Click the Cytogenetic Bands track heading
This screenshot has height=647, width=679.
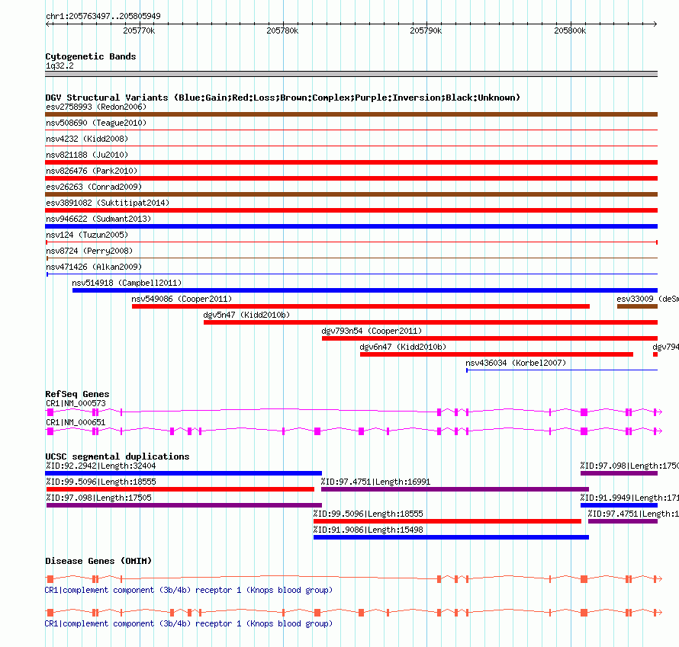[91, 56]
